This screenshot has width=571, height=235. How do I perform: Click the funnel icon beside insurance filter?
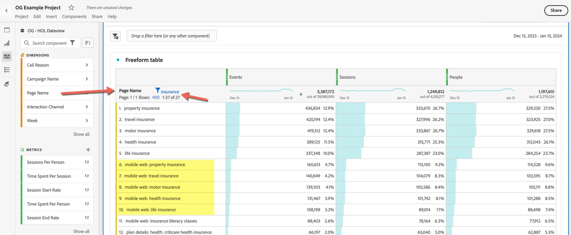tap(158, 90)
